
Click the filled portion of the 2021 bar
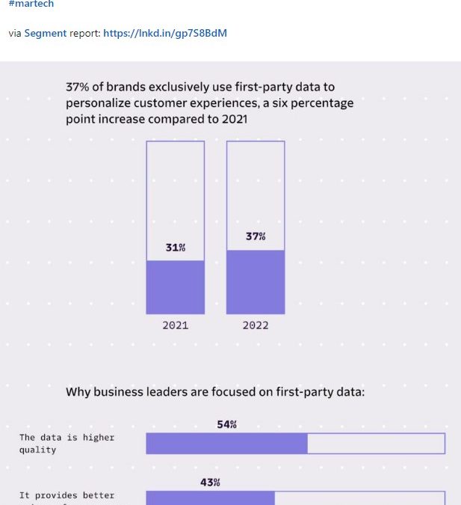[176, 287]
